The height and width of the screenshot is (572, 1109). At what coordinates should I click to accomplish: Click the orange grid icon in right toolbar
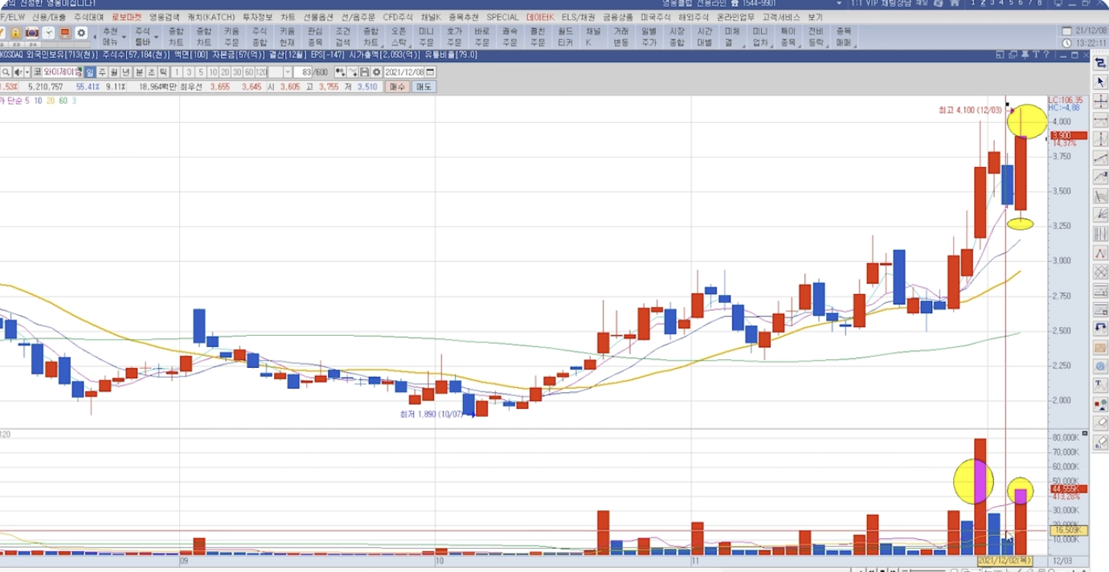(1100, 347)
